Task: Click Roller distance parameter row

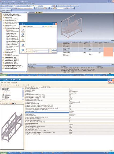Action: click(x=69, y=114)
